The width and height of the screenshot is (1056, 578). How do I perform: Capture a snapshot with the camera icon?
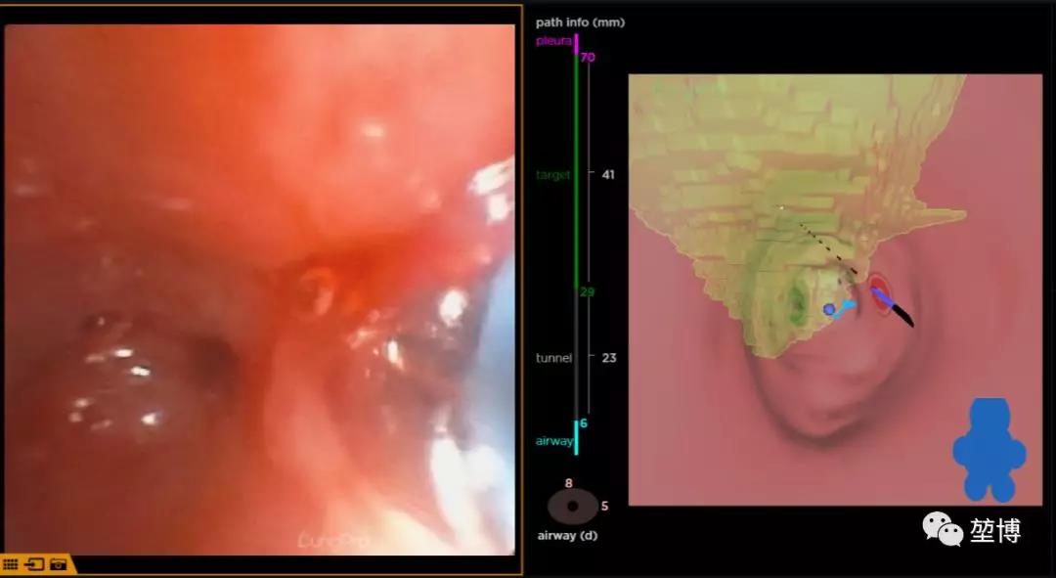[59, 564]
